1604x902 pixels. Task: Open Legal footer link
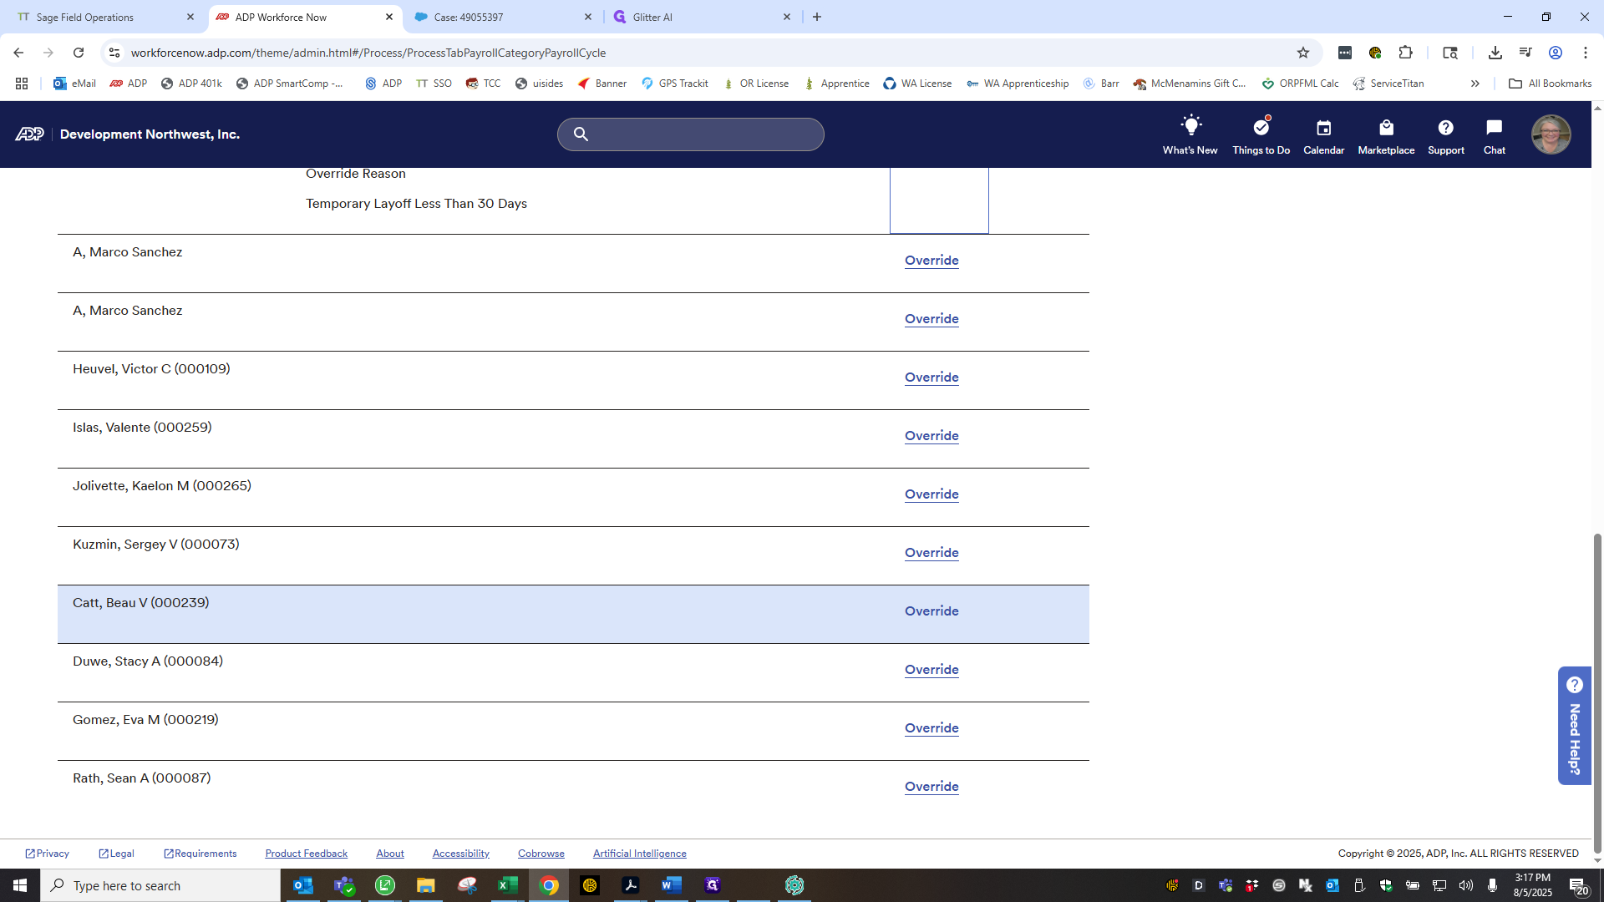[116, 854]
